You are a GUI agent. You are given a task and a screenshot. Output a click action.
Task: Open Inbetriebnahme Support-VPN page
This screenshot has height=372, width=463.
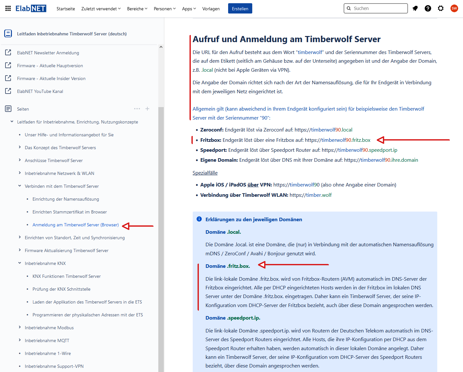click(54, 366)
